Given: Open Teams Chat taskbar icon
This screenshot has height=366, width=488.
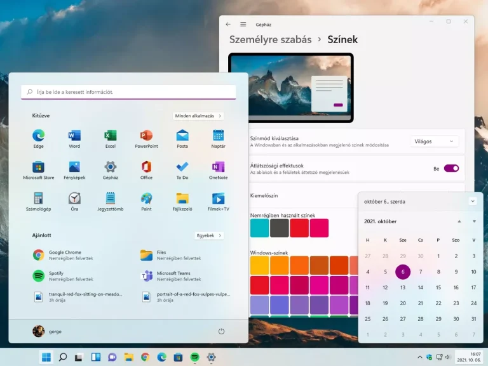Looking at the screenshot, I should (112, 357).
